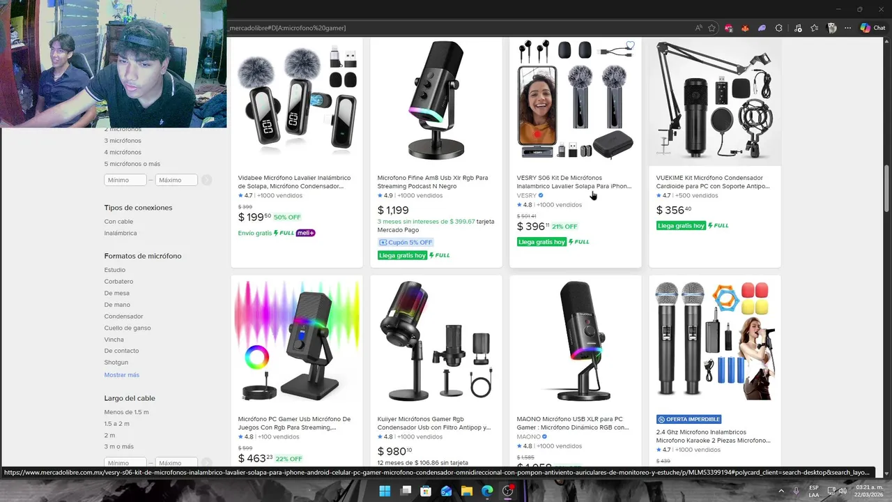Open the volume speaker tray icon
Screen dimensions: 892x502
(843, 491)
